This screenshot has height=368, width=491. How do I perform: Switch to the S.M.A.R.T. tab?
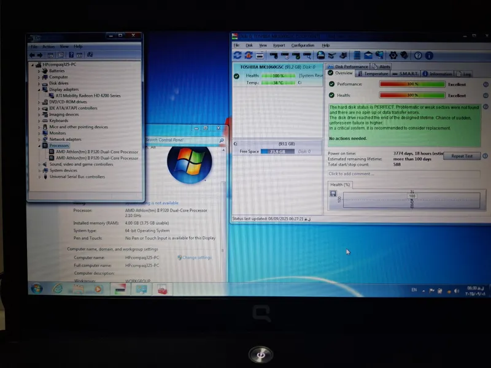coord(406,74)
